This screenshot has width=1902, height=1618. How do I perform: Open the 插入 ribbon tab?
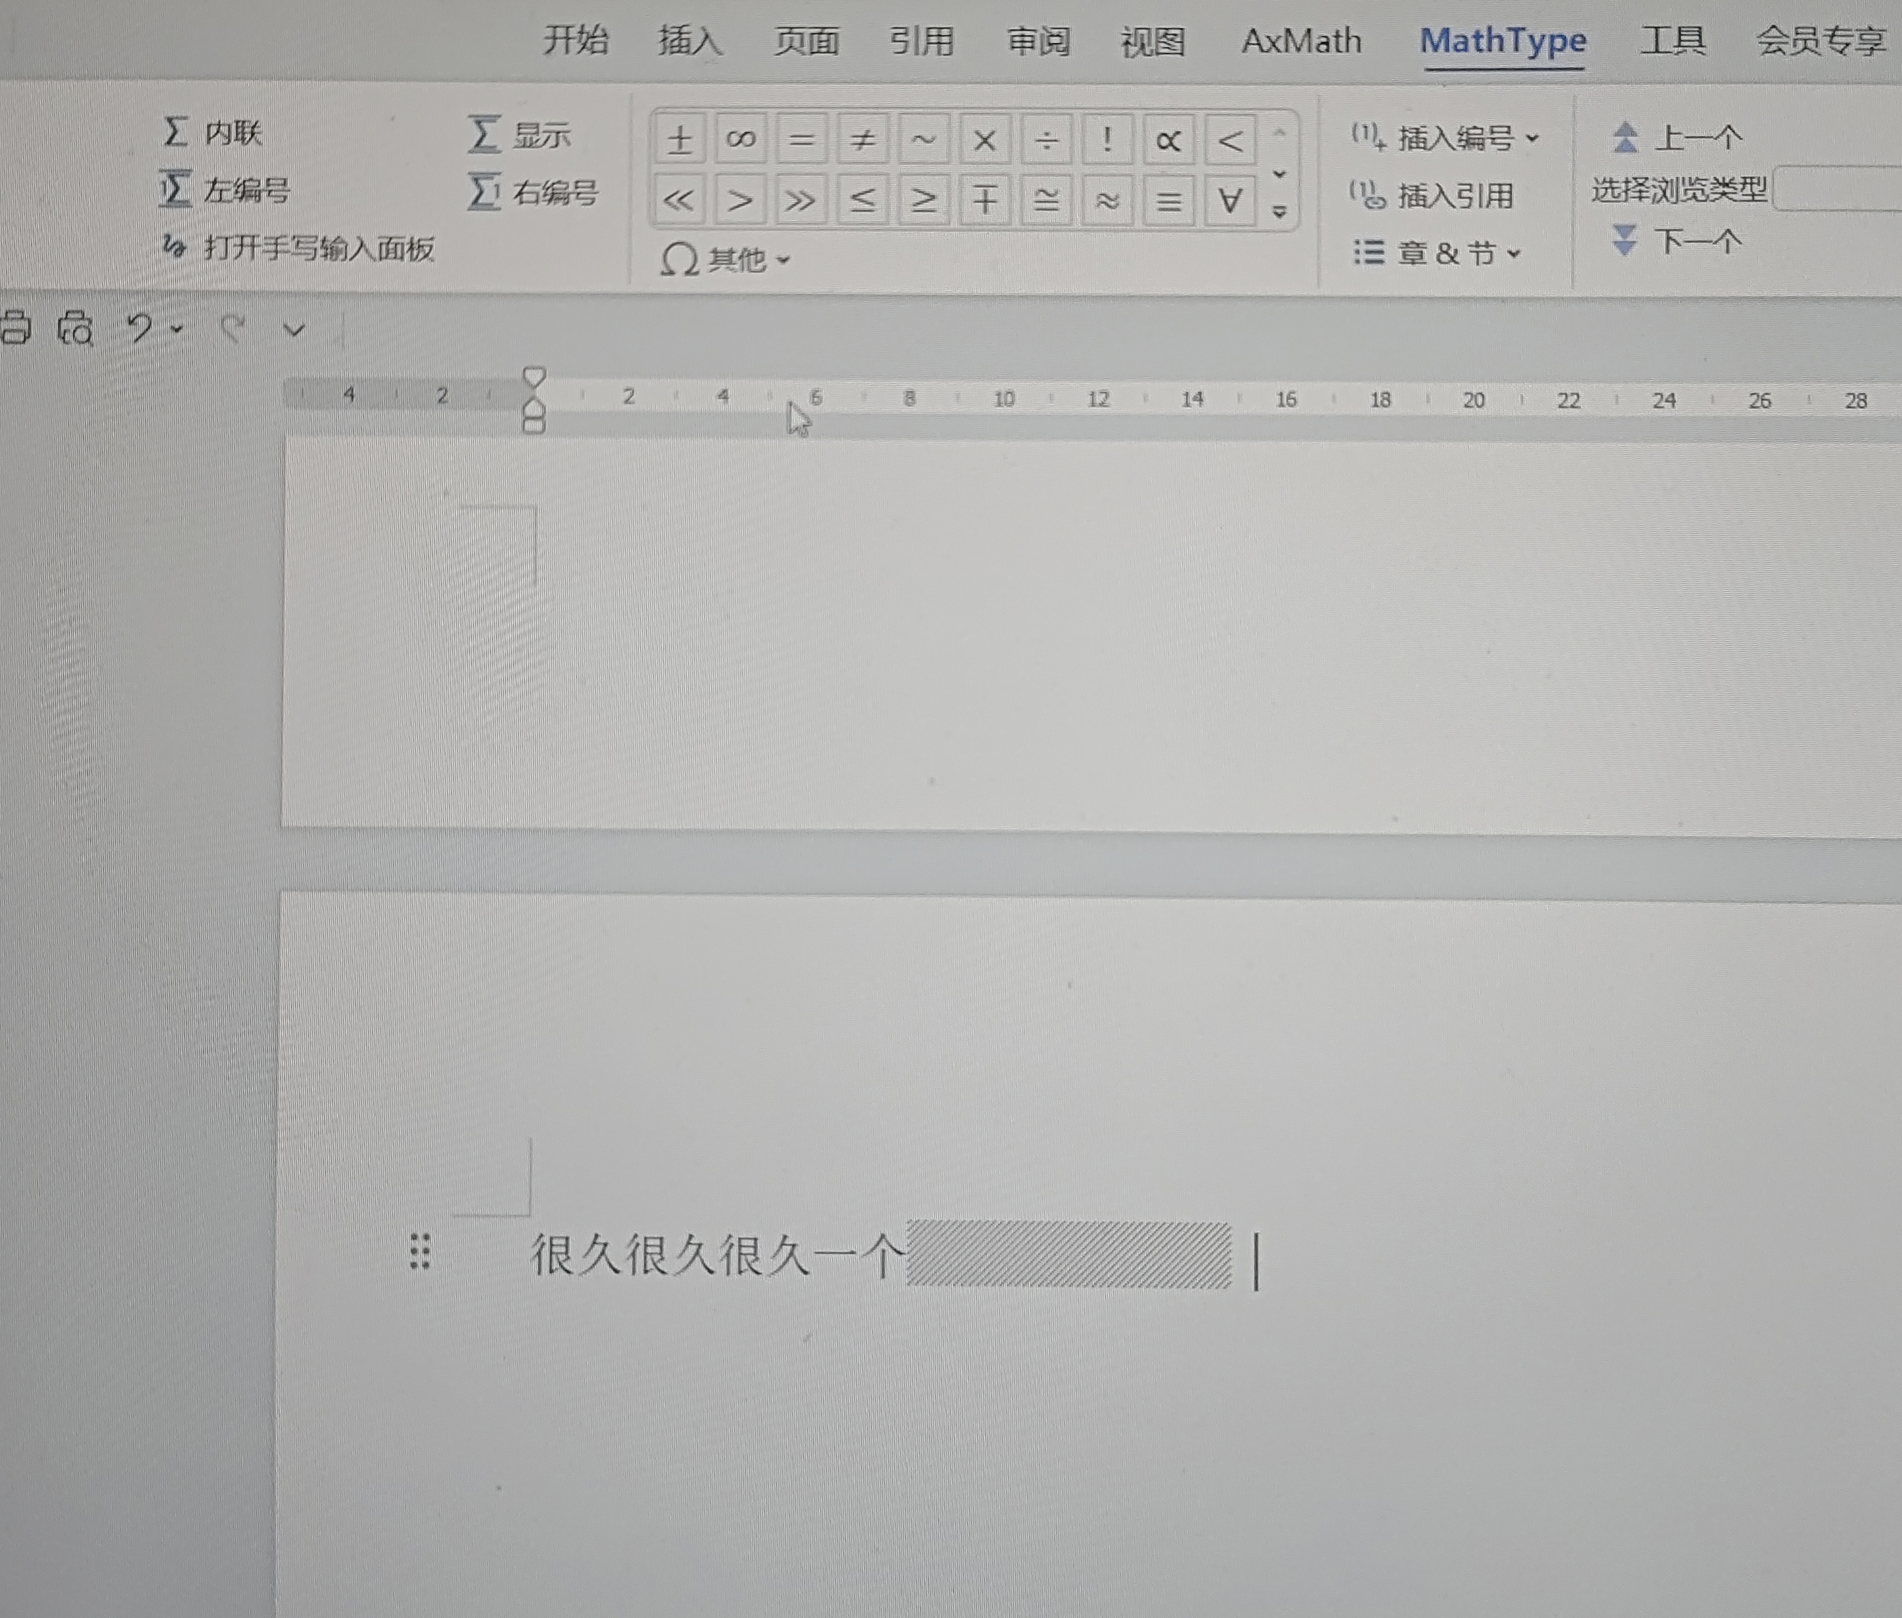click(689, 41)
